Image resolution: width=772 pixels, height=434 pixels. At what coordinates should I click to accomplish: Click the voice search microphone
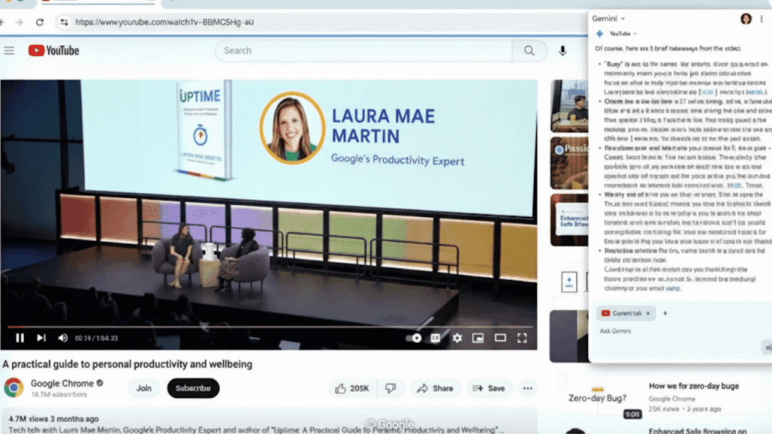(562, 50)
